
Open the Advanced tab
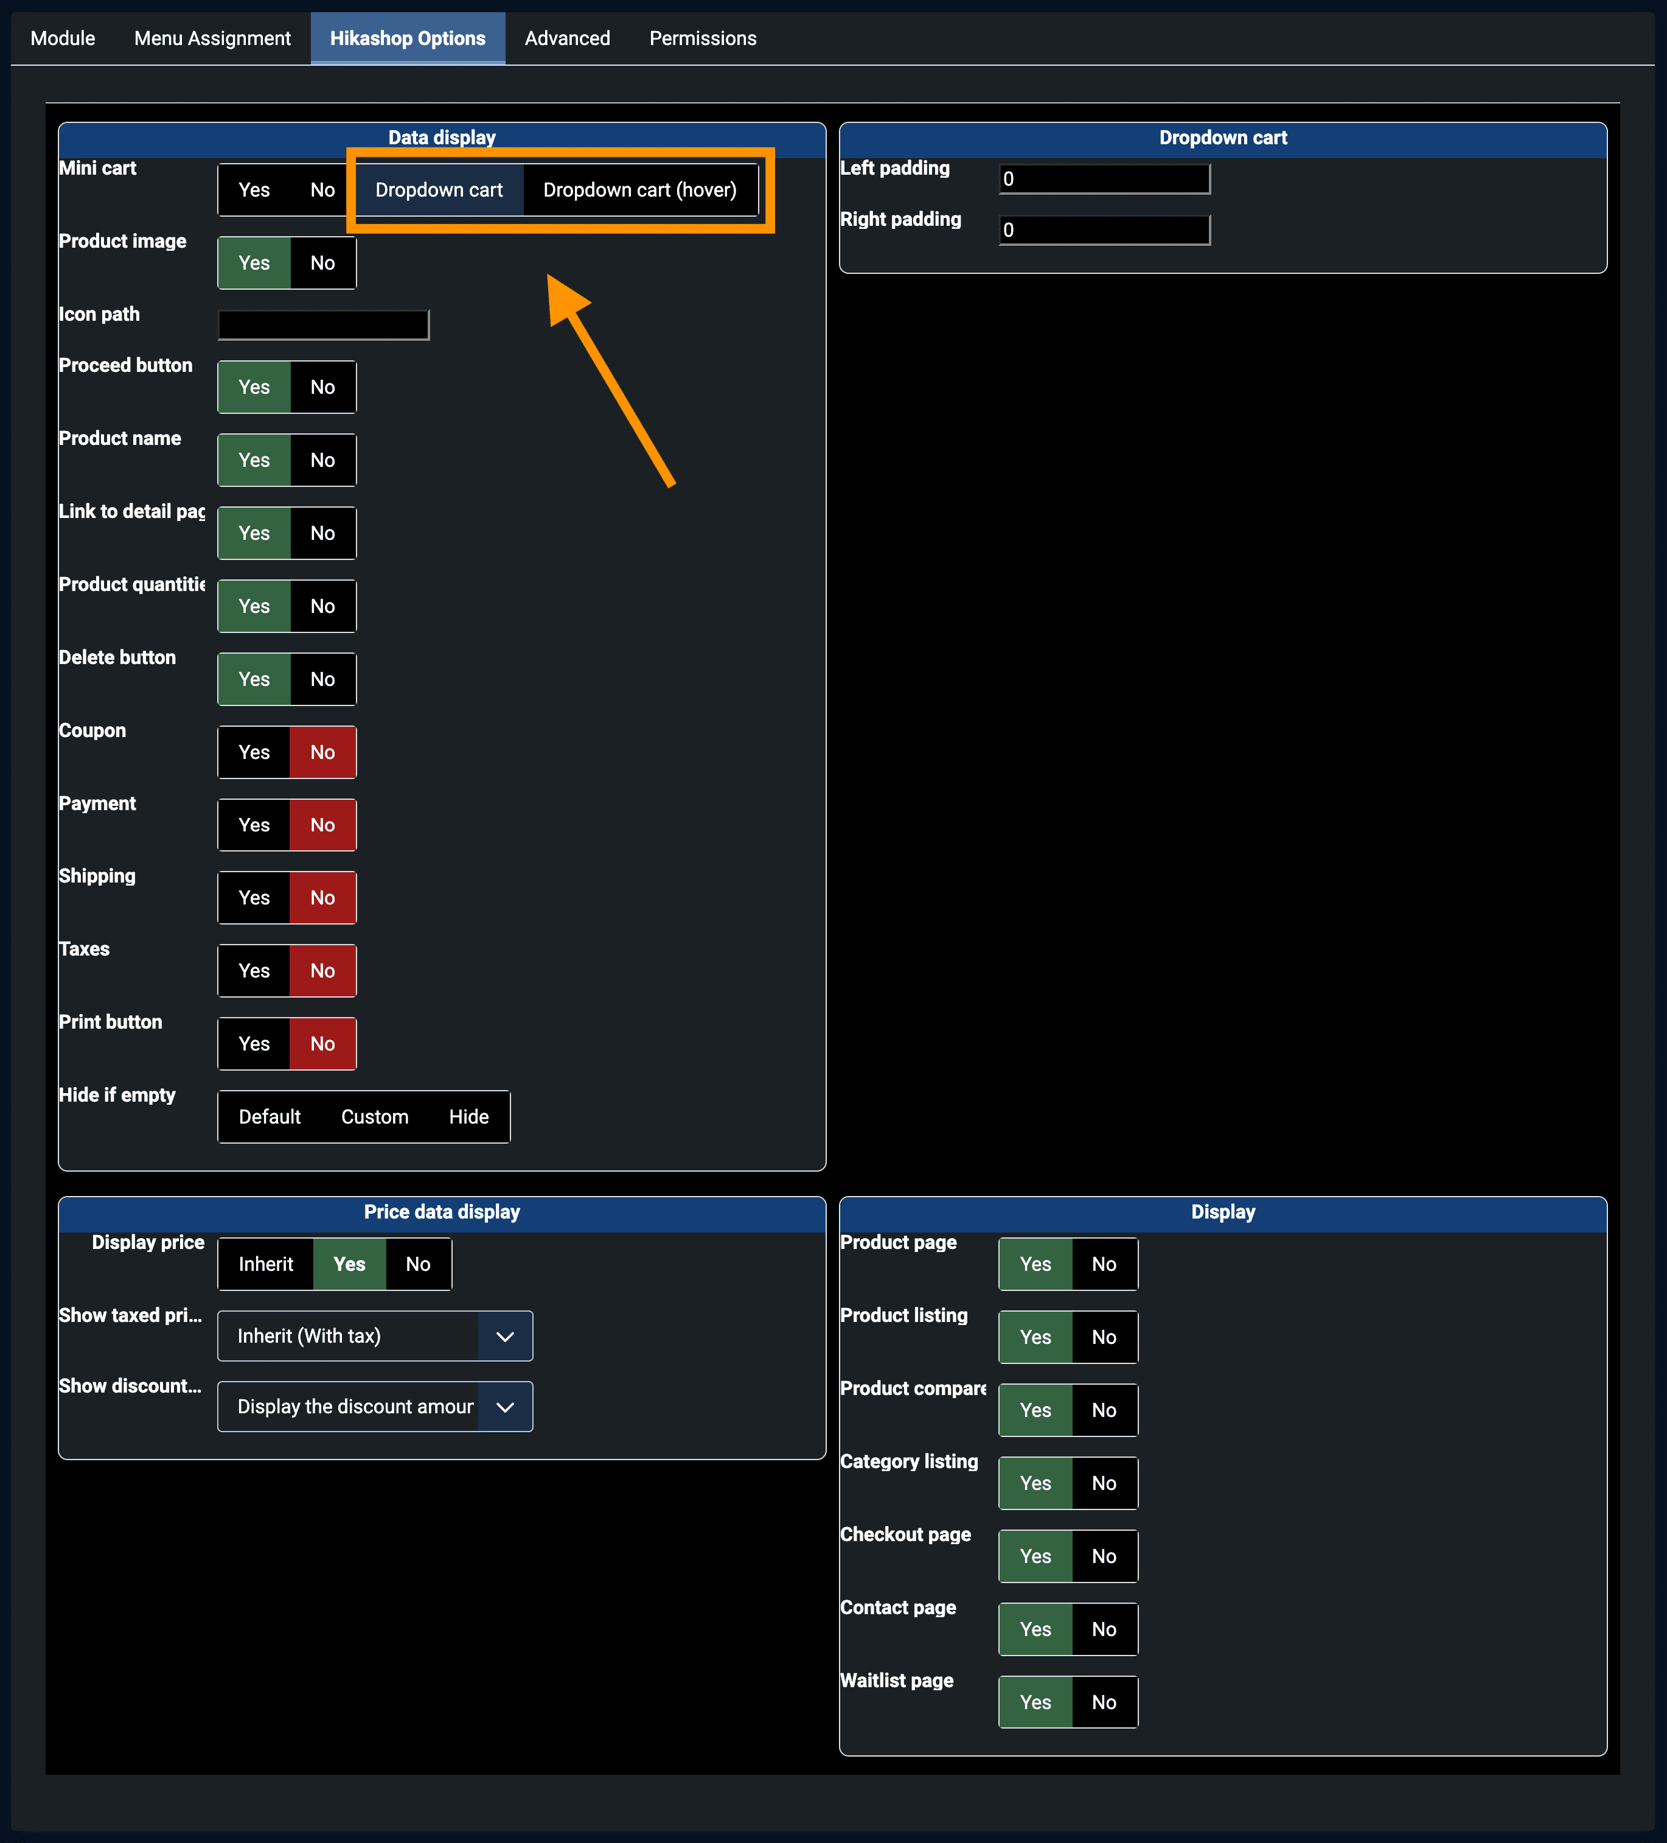pos(566,38)
